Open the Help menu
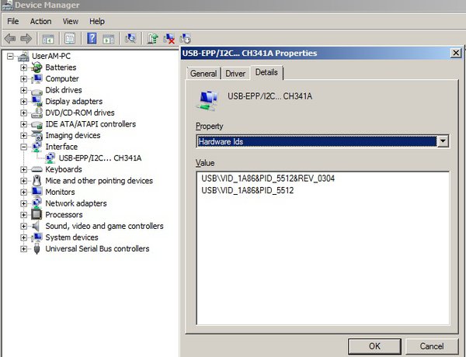 97,22
